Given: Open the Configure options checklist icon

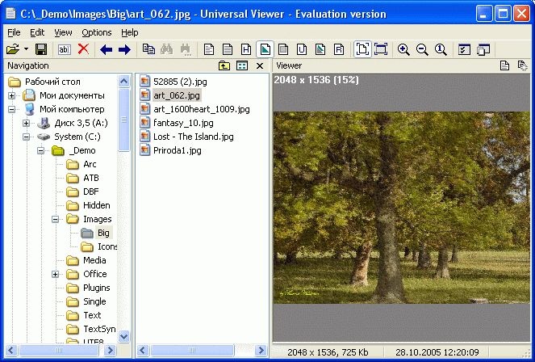Looking at the screenshot, I should point(464,49).
